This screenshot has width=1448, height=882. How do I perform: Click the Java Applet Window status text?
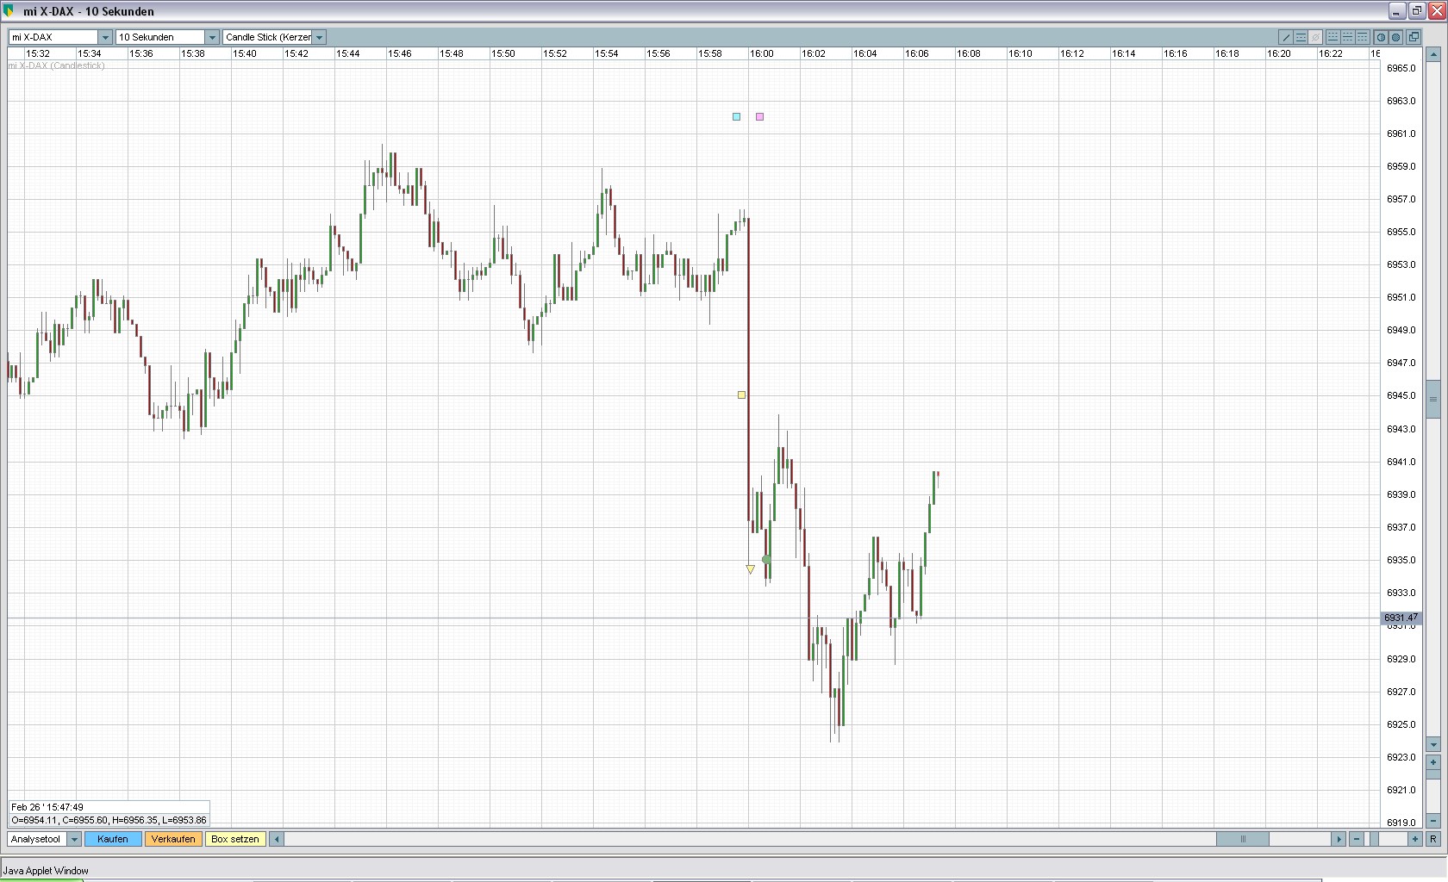click(x=46, y=870)
